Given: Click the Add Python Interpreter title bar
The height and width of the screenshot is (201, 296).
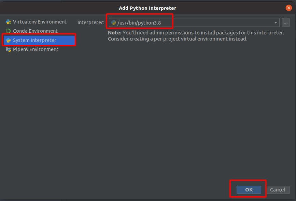Looking at the screenshot, I should click(147, 8).
